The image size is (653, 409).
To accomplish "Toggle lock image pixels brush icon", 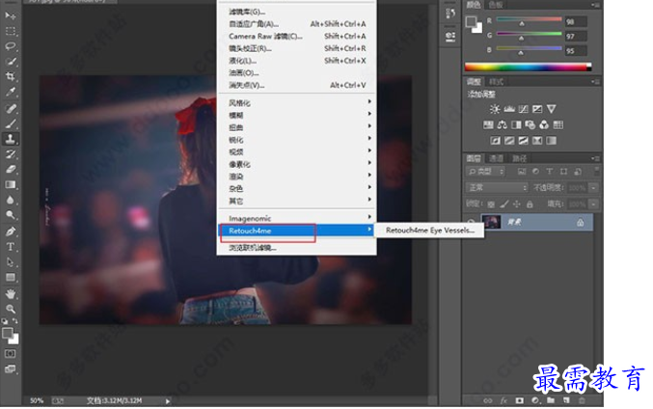I will 504,204.
